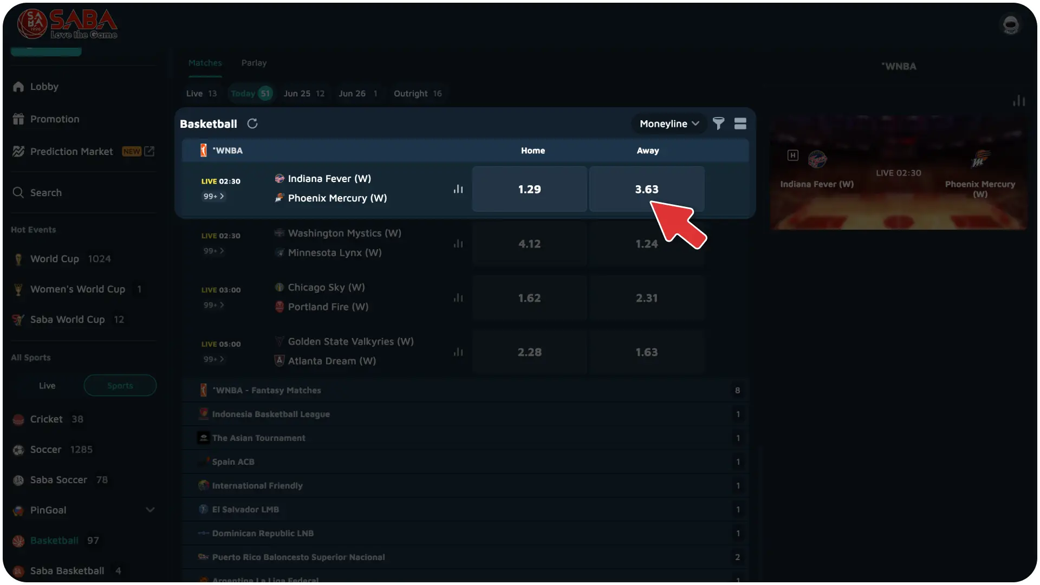Click the PinGoal icon
This screenshot has width=1040, height=585.
point(18,511)
